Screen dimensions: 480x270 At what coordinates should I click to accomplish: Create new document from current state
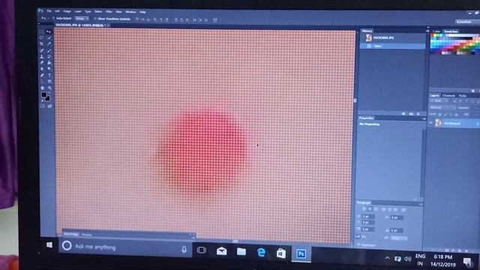(403, 114)
